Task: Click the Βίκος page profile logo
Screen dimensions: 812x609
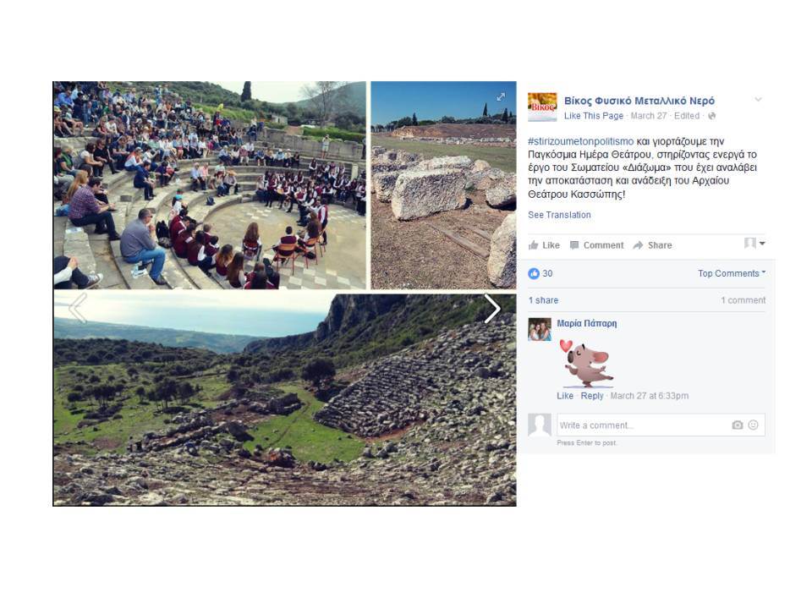Action: (x=542, y=107)
